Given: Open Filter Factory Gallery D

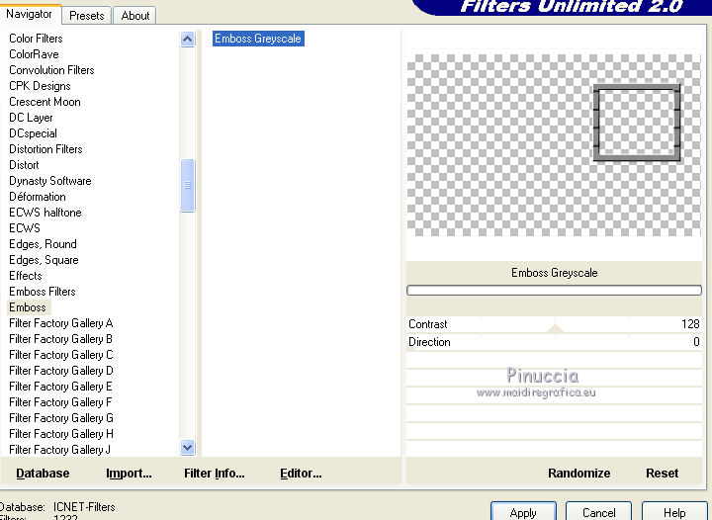Looking at the screenshot, I should 61,371.
